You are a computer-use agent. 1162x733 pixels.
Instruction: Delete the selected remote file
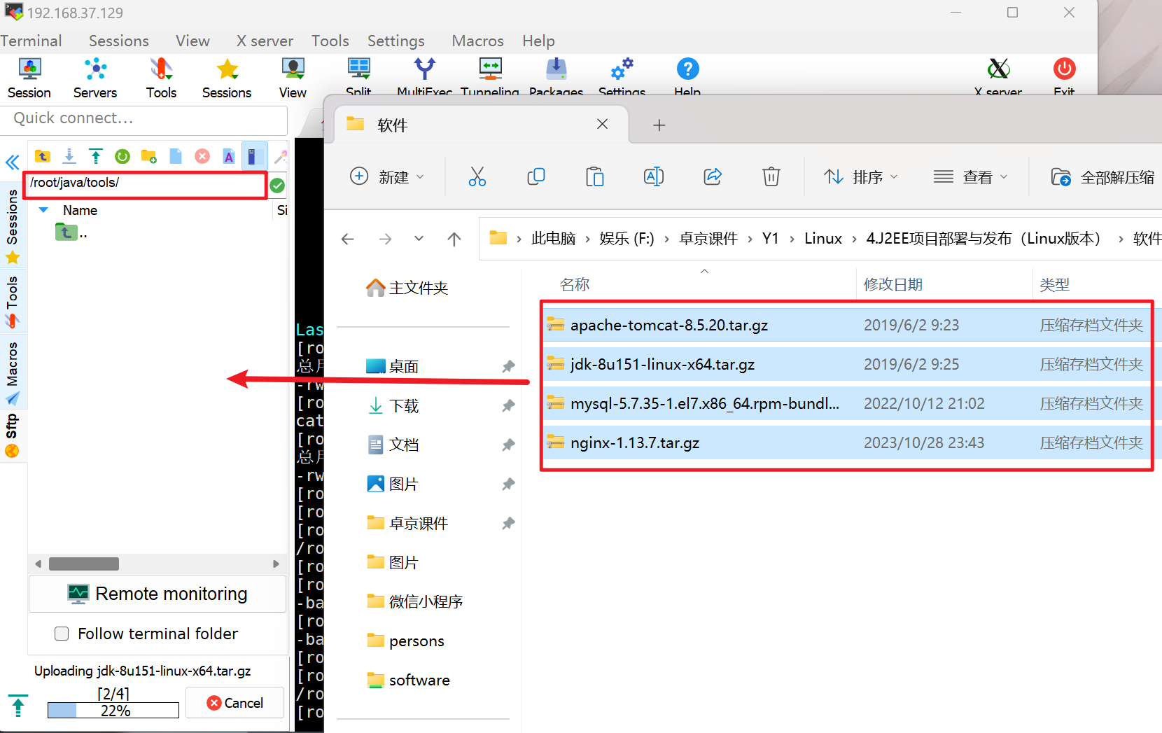(202, 156)
